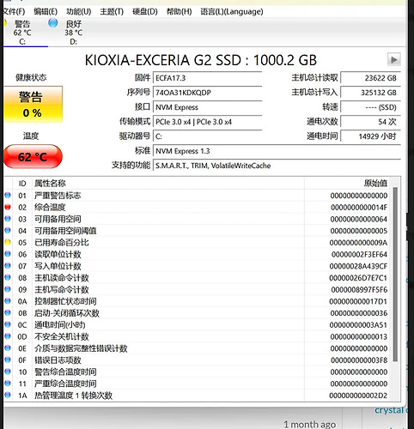Click raw value 00000002F3EF64
The height and width of the screenshot is (429, 414).
click(x=359, y=254)
